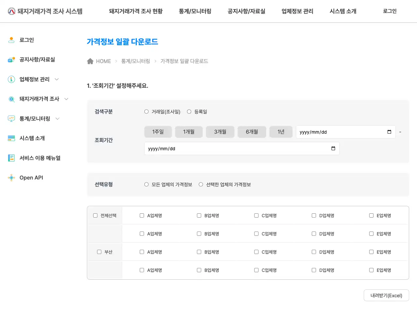Open 시스템 소개 from the sidebar icon
The height and width of the screenshot is (333, 417).
pos(11,138)
